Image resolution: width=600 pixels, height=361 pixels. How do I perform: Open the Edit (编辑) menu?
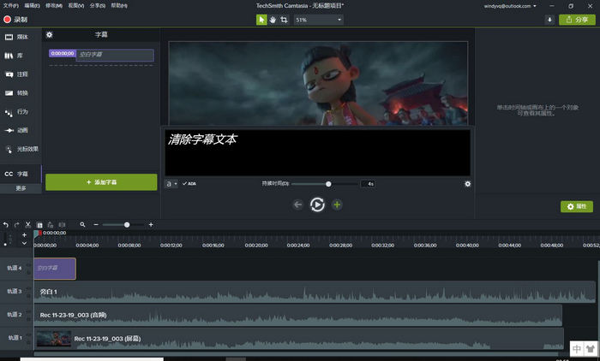point(33,6)
